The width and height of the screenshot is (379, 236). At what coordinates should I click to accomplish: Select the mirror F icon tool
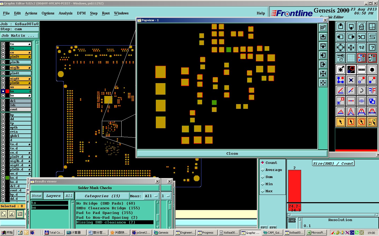[x=372, y=90]
